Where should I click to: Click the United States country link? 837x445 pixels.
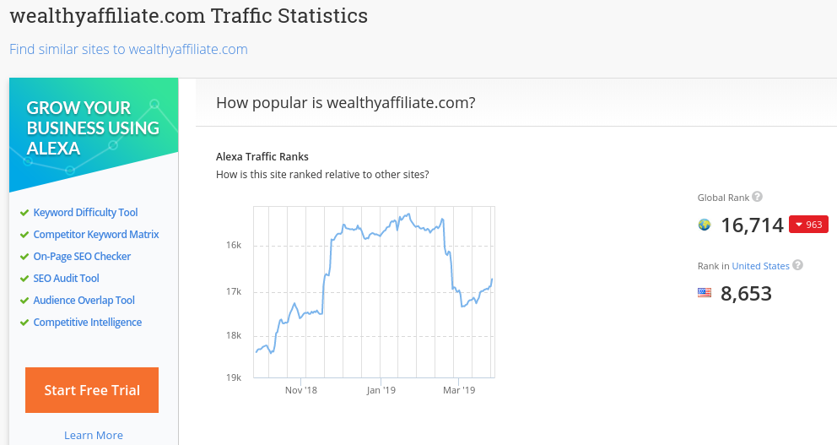(760, 266)
